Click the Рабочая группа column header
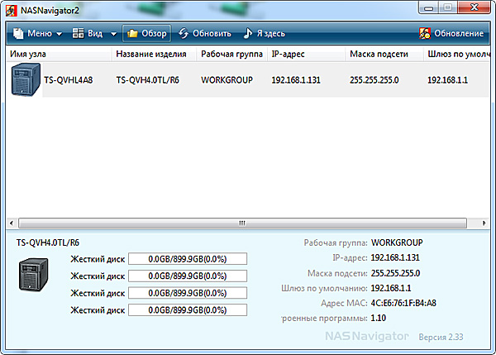 pyautogui.click(x=231, y=55)
